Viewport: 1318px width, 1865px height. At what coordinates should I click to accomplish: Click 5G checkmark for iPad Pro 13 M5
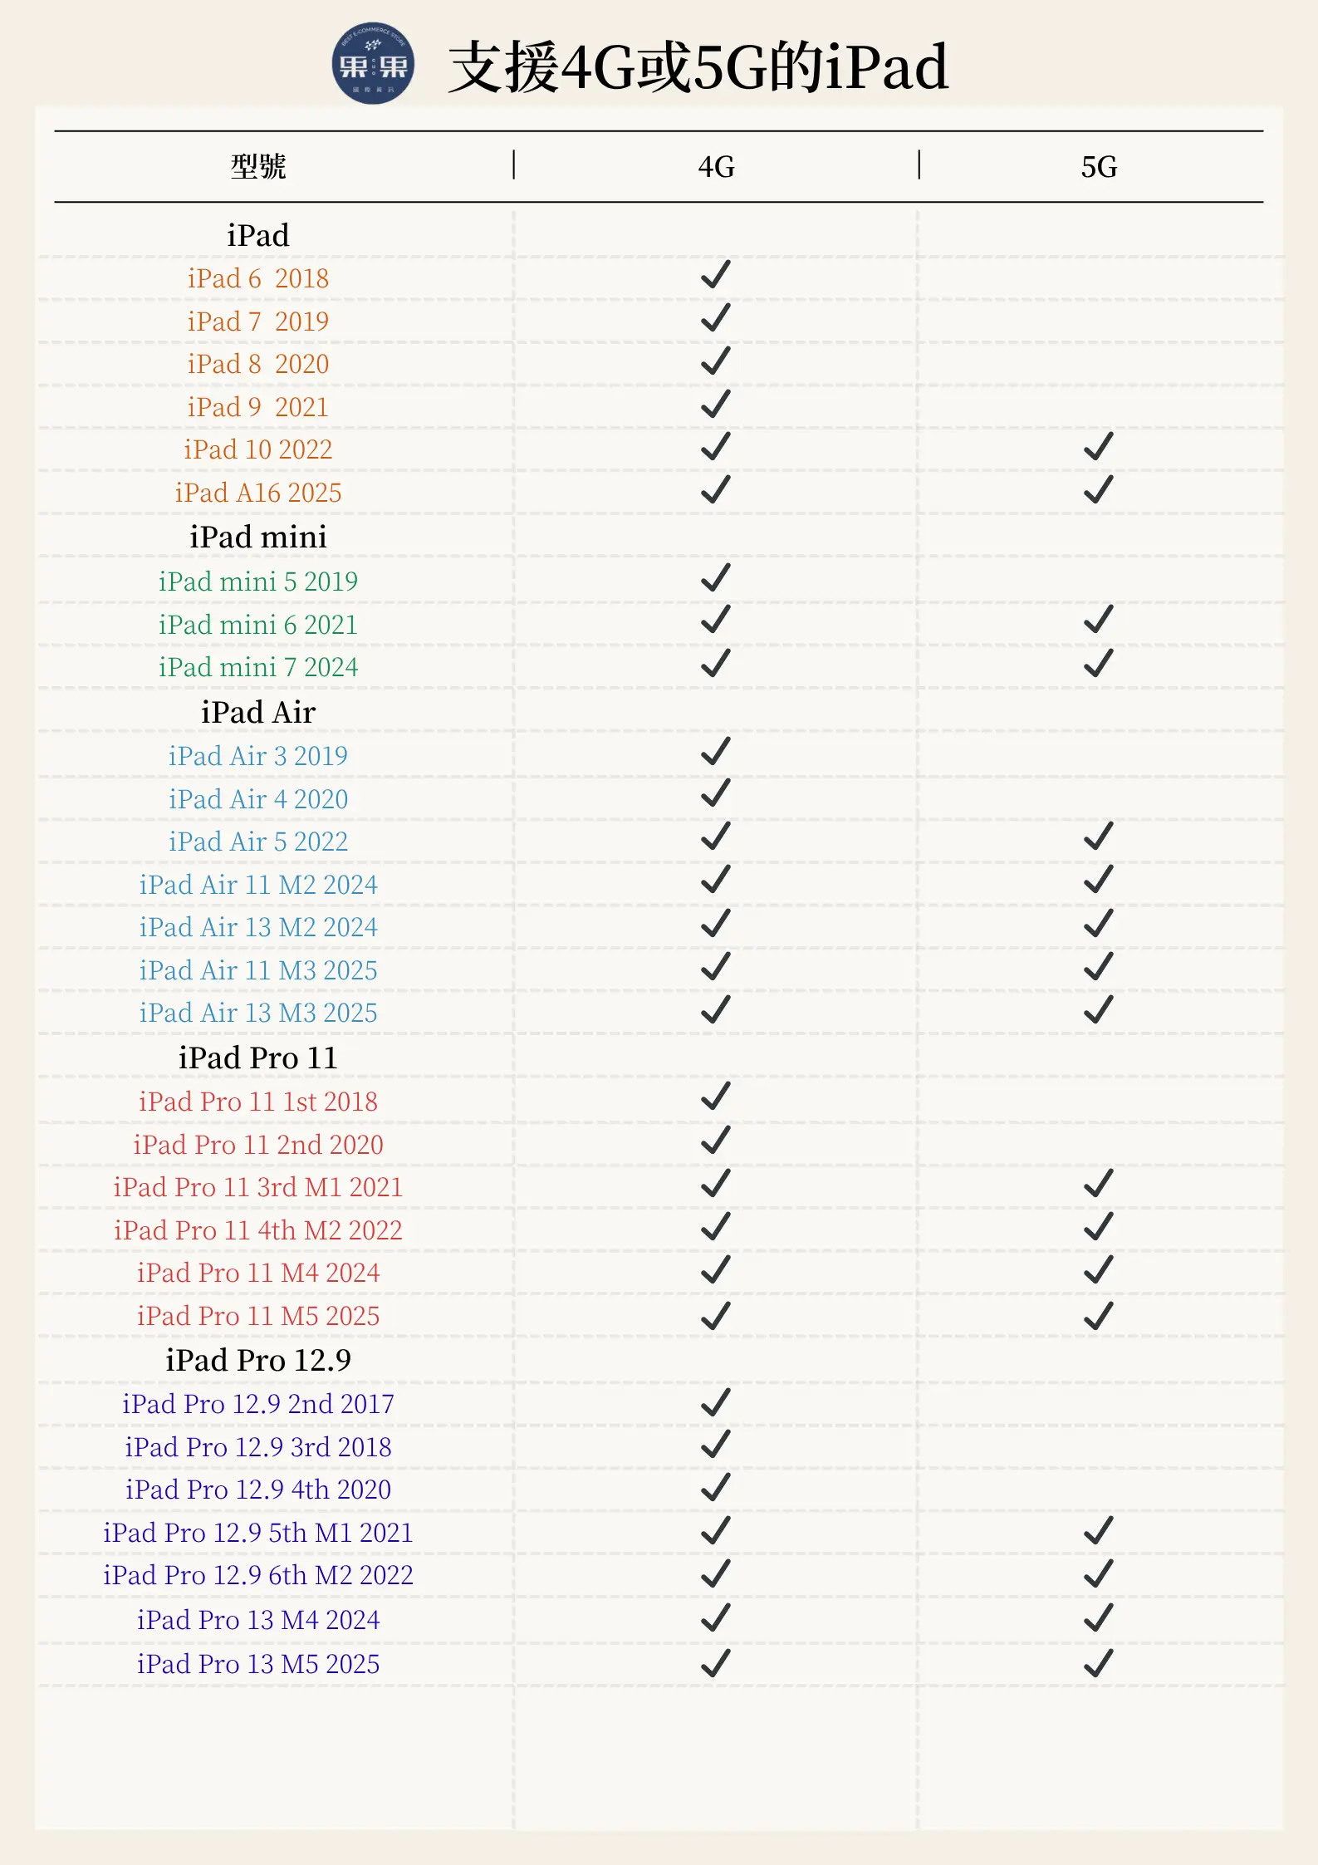coord(1098,1663)
